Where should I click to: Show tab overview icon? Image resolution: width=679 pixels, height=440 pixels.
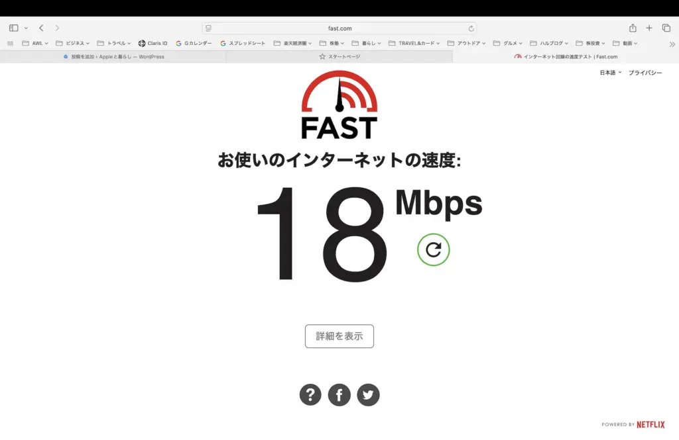click(666, 28)
